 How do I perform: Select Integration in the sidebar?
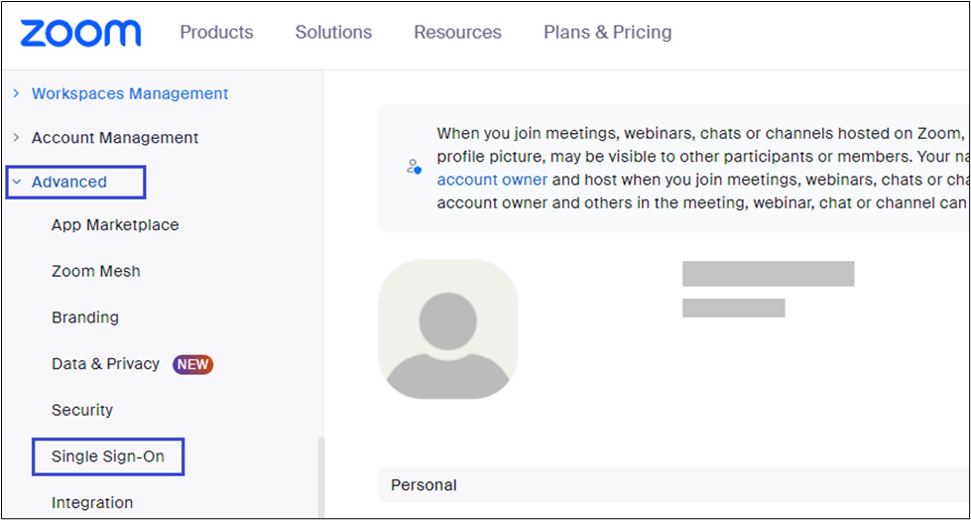tap(92, 502)
